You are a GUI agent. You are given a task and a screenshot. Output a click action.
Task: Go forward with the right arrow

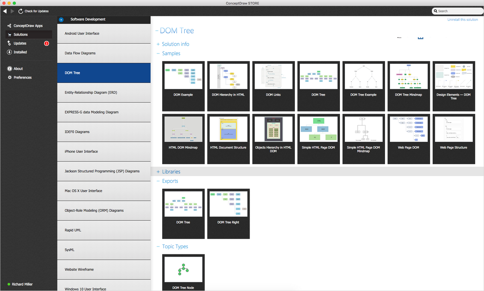(x=12, y=11)
